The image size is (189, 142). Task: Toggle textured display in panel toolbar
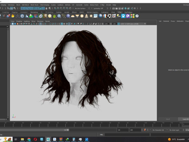pos(69,24)
